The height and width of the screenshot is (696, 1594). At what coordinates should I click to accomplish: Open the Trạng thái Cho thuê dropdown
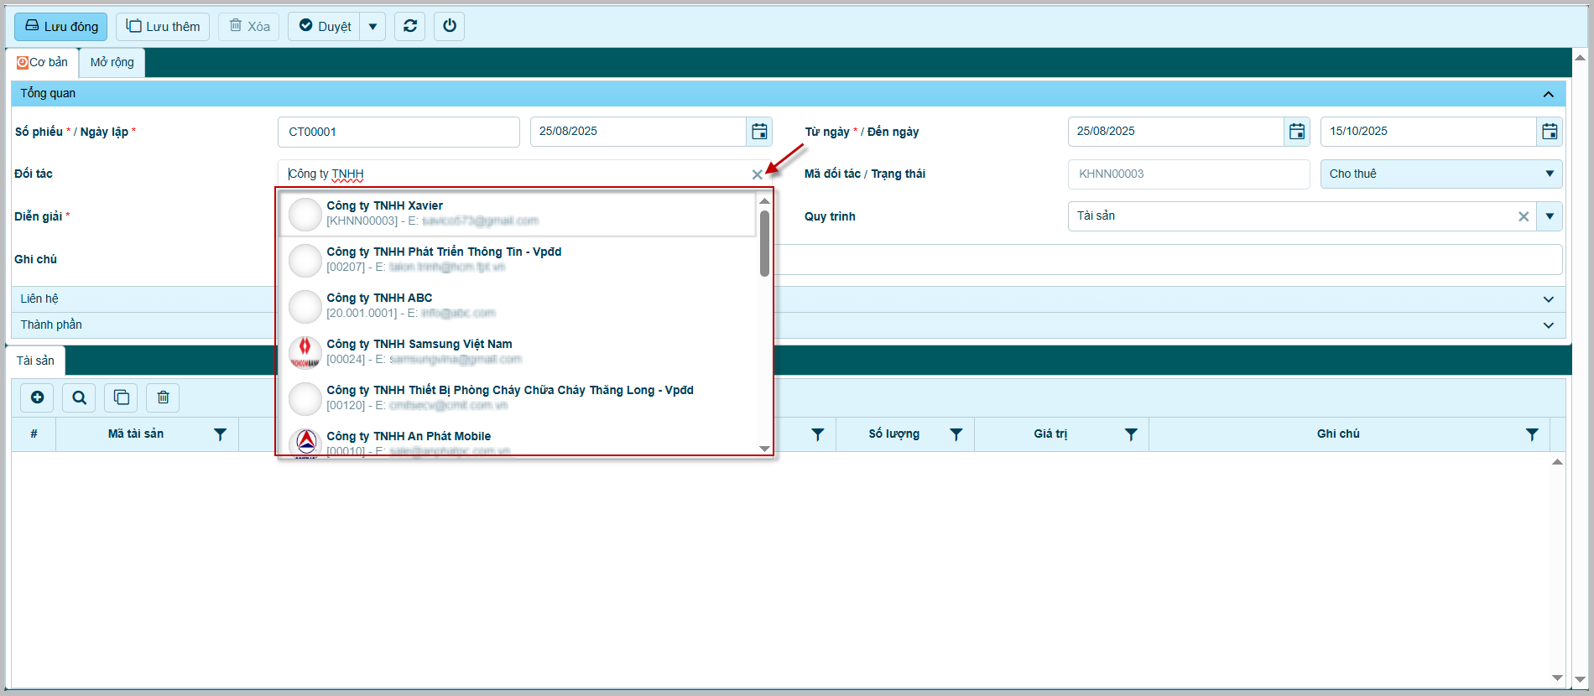point(1549,174)
